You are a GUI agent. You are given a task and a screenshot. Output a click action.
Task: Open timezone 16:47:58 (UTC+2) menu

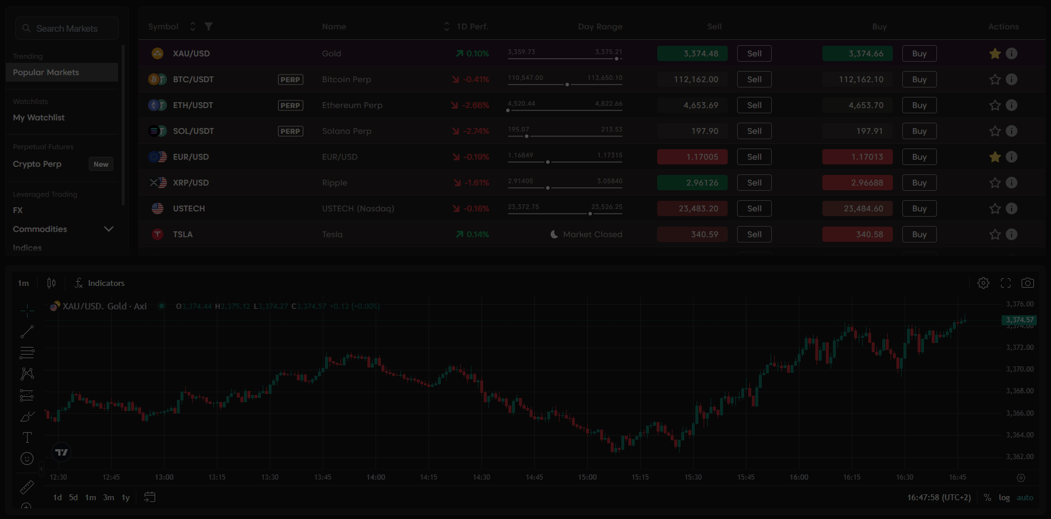939,497
